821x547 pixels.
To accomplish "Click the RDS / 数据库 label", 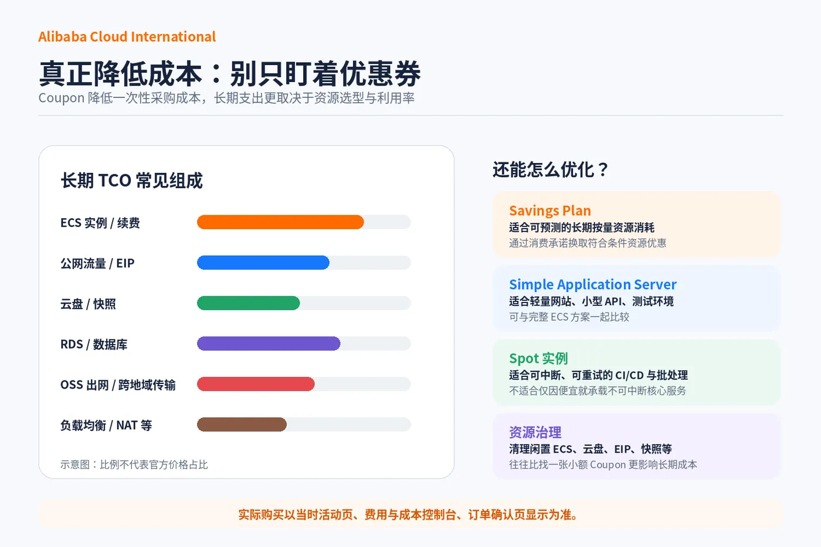I will pos(94,344).
